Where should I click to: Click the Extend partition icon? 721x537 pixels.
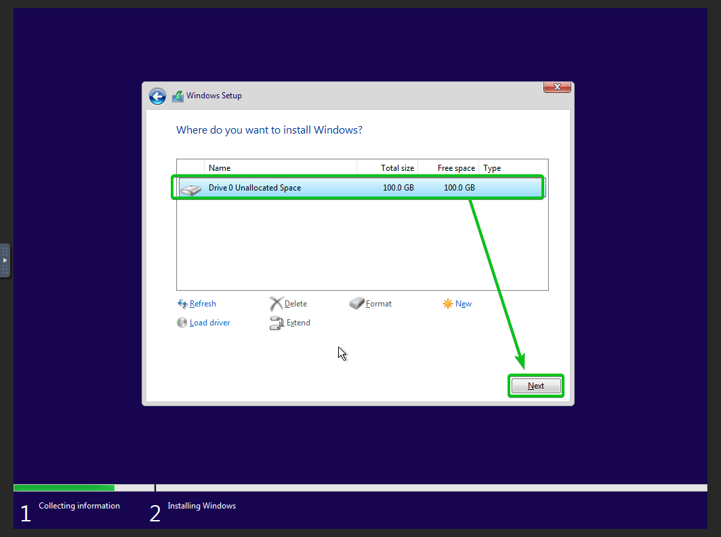click(276, 323)
